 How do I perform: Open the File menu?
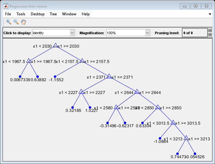click(8, 14)
